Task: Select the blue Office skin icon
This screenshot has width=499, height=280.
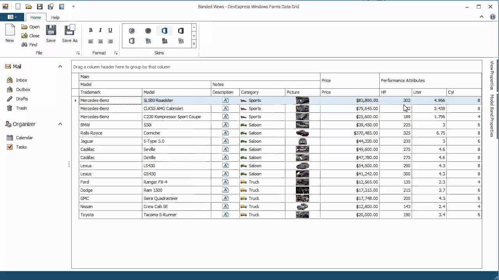Action: [x=165, y=31]
